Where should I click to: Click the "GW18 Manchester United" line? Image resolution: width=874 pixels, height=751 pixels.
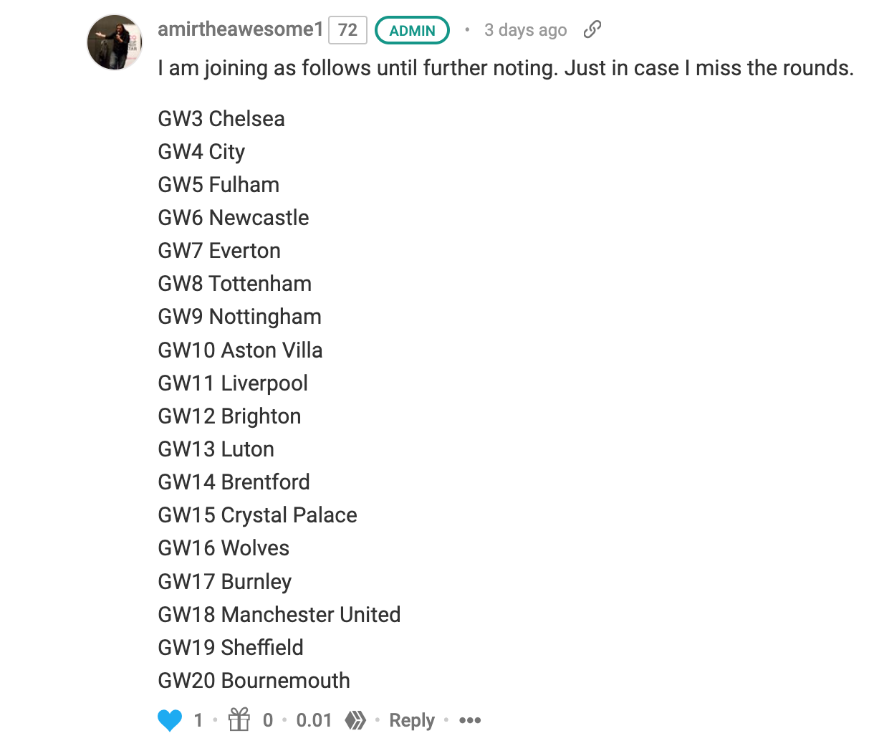pyautogui.click(x=279, y=615)
